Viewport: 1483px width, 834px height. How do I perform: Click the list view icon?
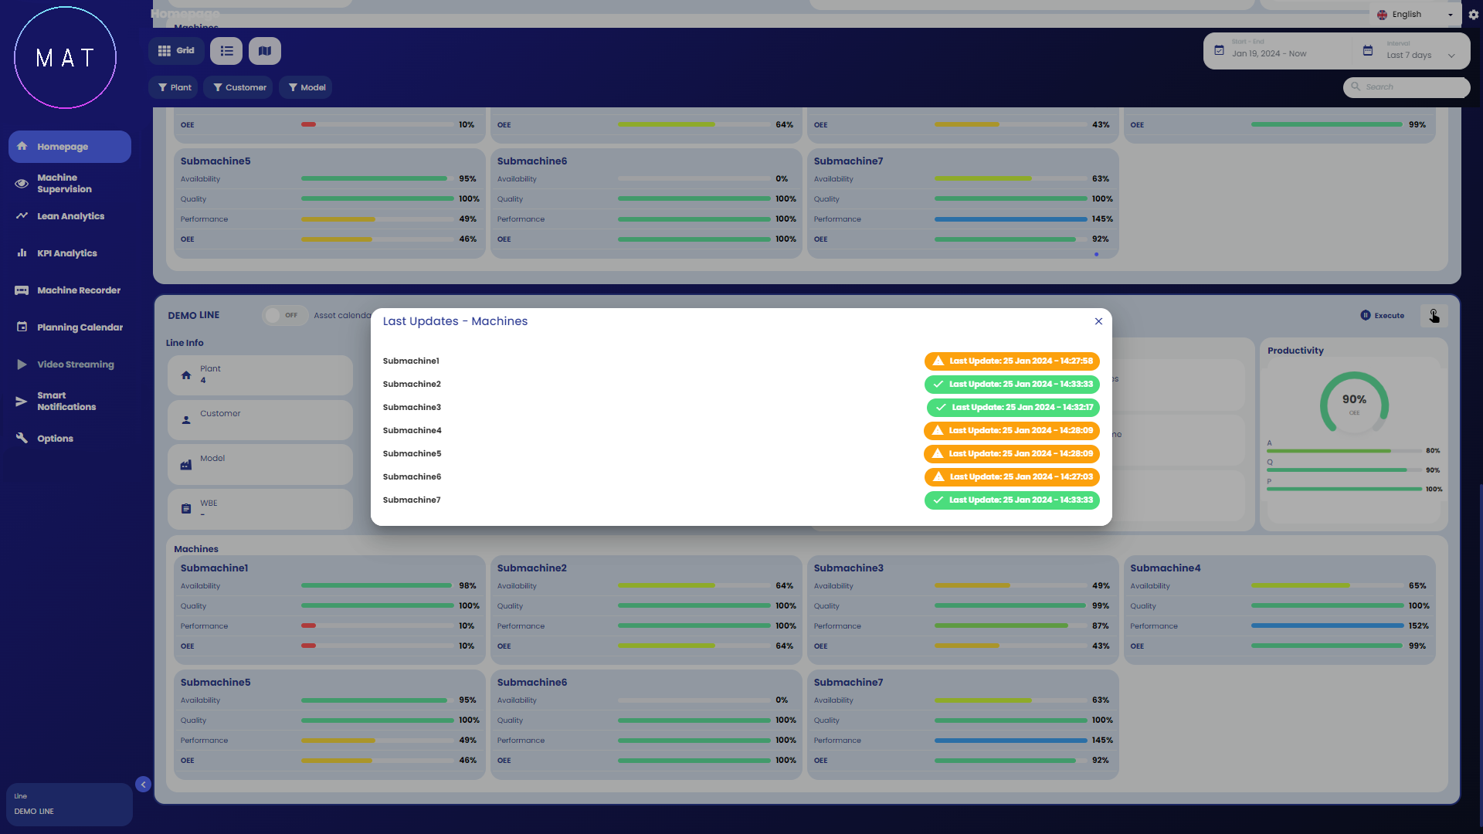[x=226, y=51]
